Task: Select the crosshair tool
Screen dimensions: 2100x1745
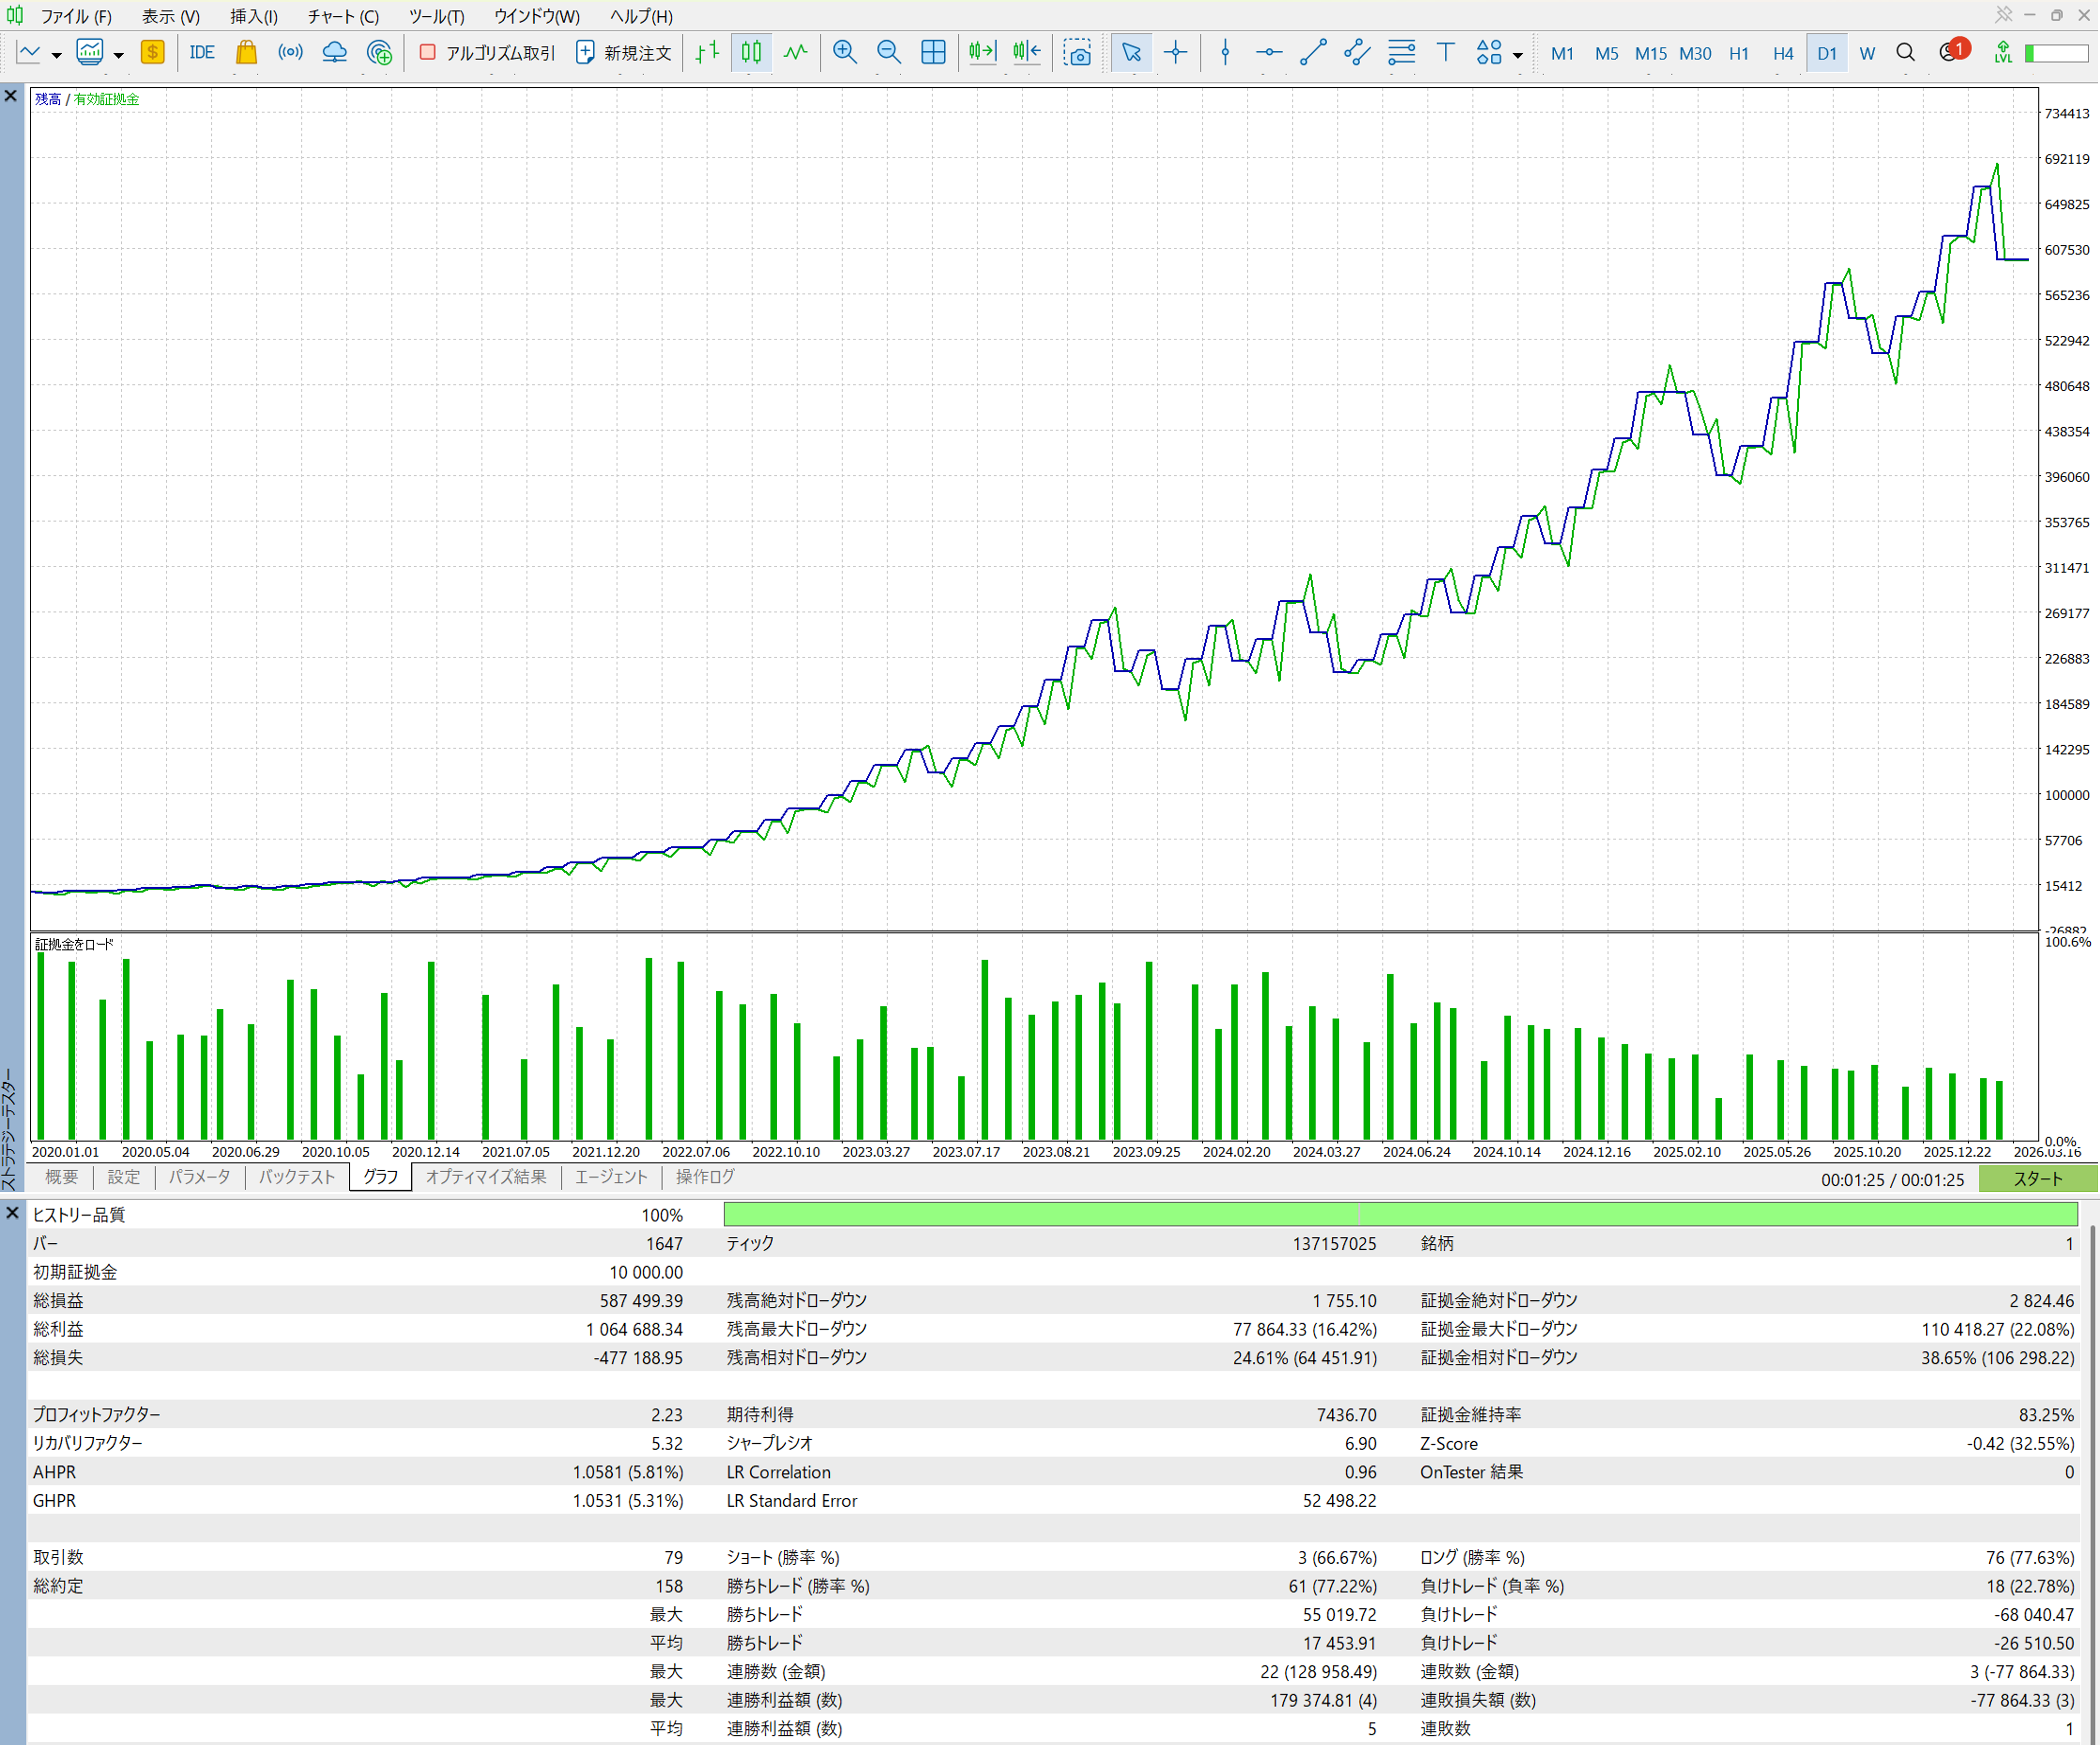Action: coord(1176,53)
